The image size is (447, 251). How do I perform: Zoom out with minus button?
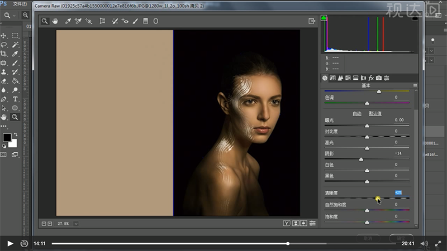(44, 224)
